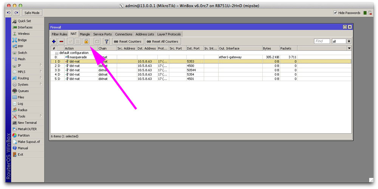Image resolution: width=378 pixels, height=189 pixels.
Task: Switch to the Connections tab
Action: pos(124,34)
